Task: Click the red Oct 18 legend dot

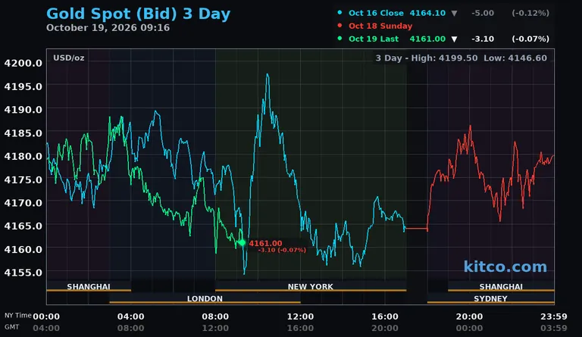Action: [x=339, y=26]
